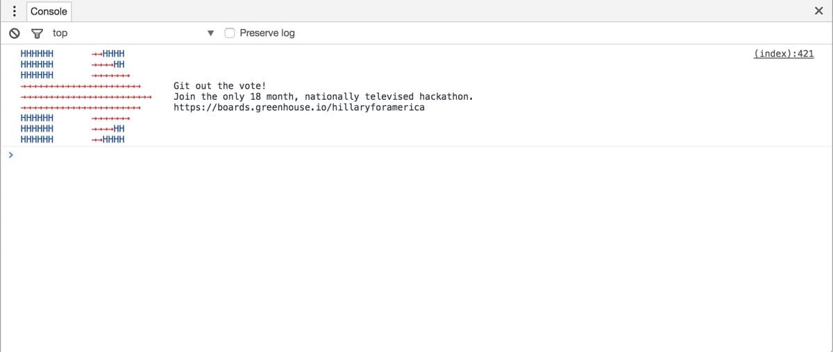Close the console drawer with X
Viewport: 833px width, 352px height.
tap(818, 11)
